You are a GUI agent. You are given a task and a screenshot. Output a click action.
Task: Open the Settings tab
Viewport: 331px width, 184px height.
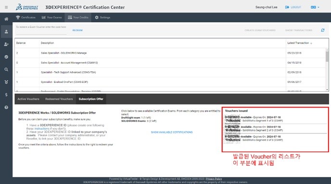coord(102,17)
